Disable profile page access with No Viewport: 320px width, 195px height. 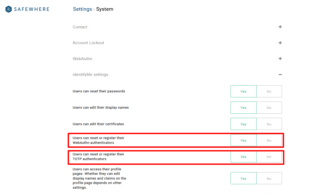[x=269, y=178]
